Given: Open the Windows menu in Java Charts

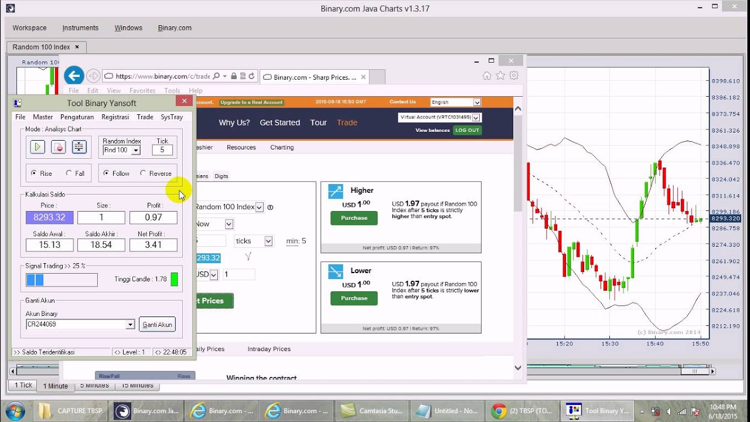Looking at the screenshot, I should click(x=128, y=28).
